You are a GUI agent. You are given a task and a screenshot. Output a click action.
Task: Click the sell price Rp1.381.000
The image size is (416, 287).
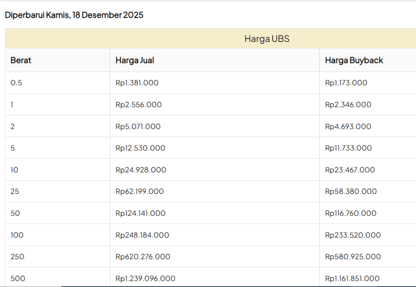point(137,83)
